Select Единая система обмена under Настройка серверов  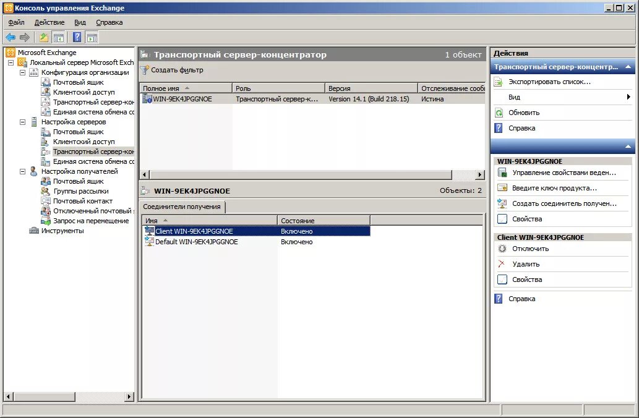93,161
